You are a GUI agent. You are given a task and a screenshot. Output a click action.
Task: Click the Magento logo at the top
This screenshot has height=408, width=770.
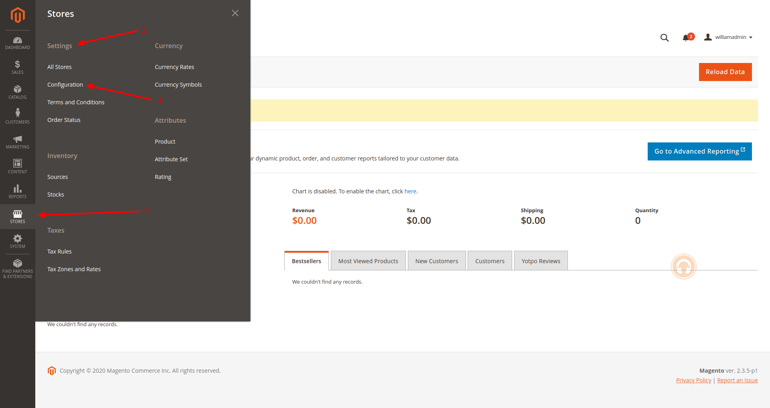point(17,15)
